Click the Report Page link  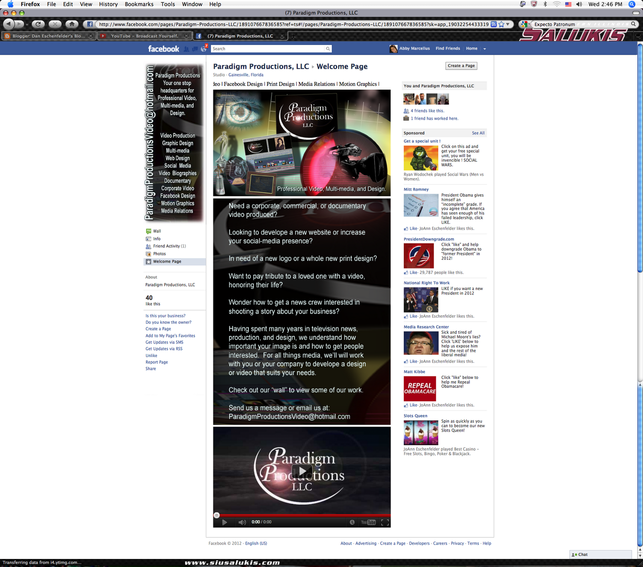(x=157, y=362)
